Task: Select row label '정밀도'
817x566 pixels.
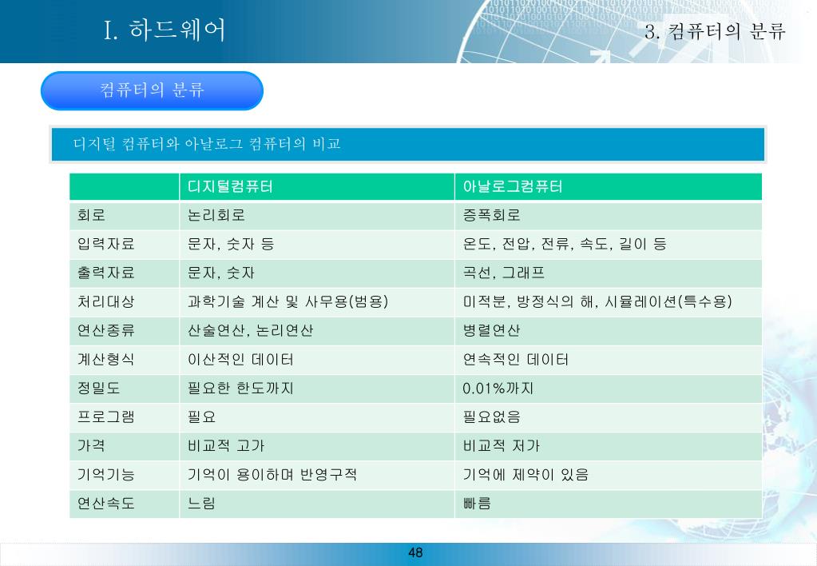Action: coord(124,388)
